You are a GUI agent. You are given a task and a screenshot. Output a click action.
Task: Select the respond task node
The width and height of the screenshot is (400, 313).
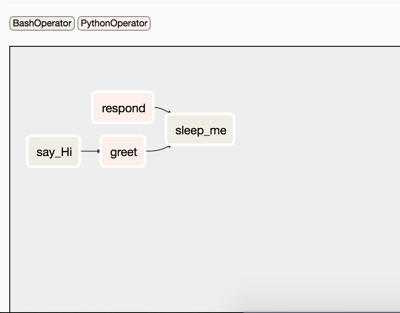click(123, 108)
